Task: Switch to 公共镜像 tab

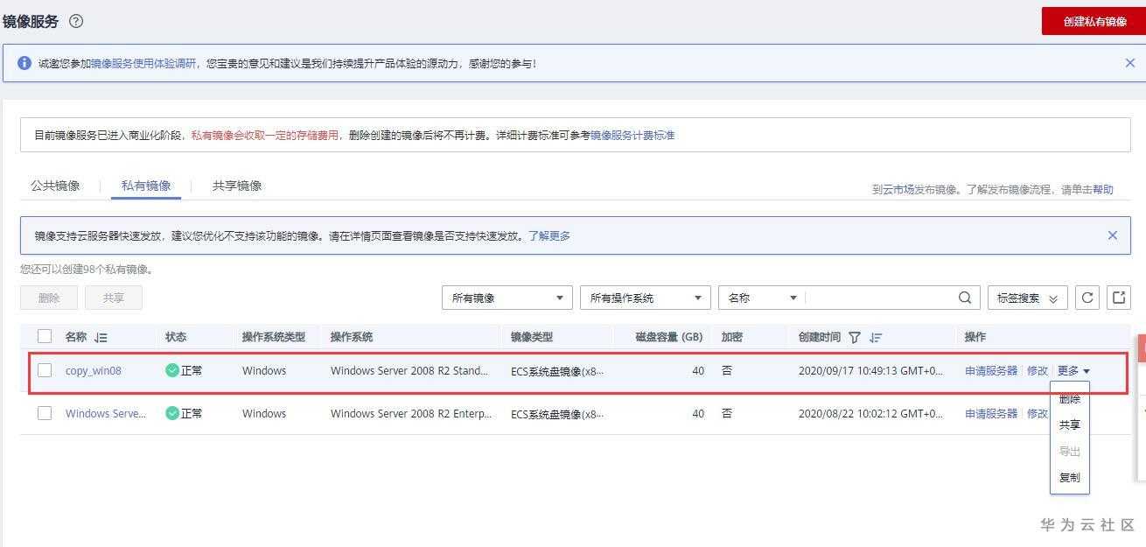Action: point(55,186)
